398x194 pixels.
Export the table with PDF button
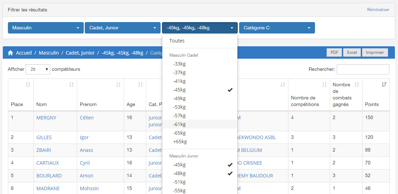(334, 52)
